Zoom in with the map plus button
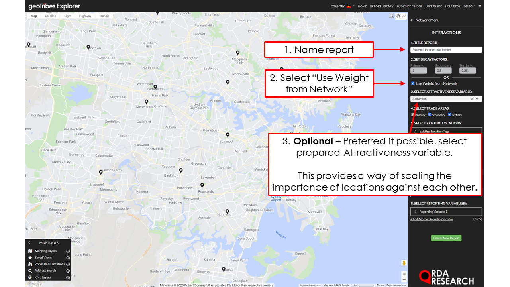 404,274
